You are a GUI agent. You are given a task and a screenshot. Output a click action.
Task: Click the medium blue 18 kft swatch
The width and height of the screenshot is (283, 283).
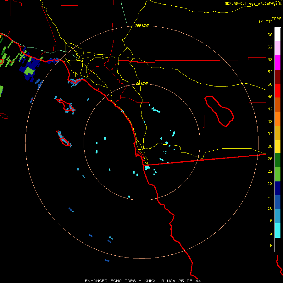(x=278, y=202)
